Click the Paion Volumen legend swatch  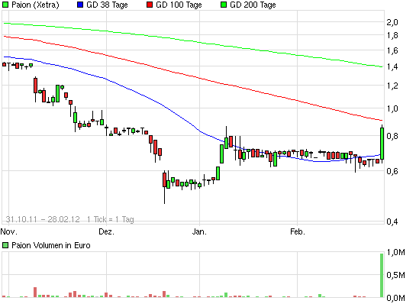pos(5,245)
